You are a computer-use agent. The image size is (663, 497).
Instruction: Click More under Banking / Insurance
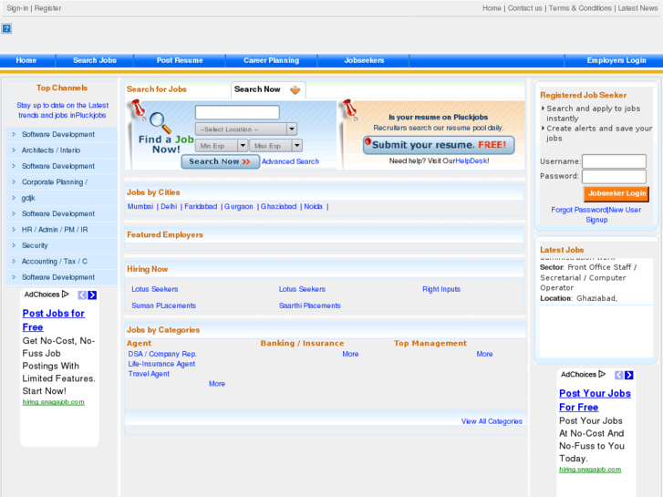tap(350, 354)
